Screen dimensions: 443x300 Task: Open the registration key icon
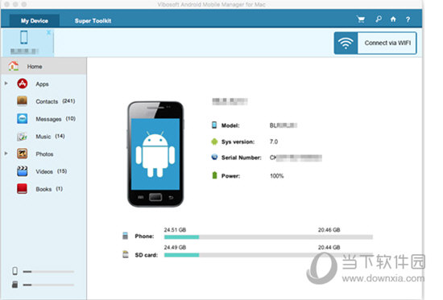click(379, 19)
